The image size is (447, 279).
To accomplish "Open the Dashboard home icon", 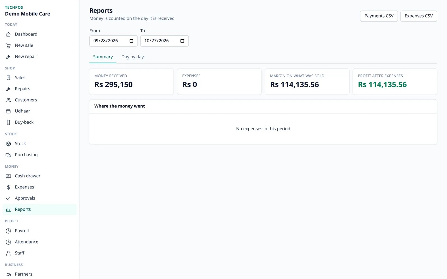I will (x=8, y=34).
